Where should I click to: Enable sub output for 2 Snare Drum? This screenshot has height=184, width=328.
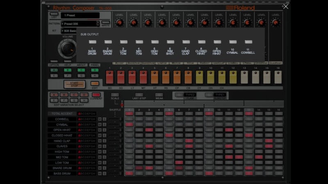tap(108, 42)
